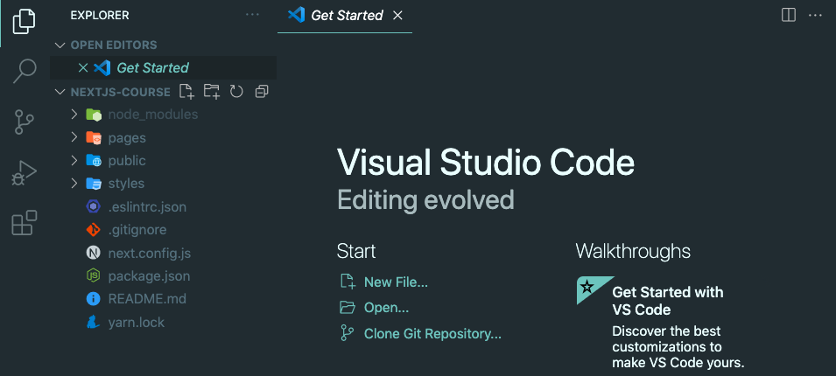Select pages folder name
836x376 pixels.
coord(127,138)
